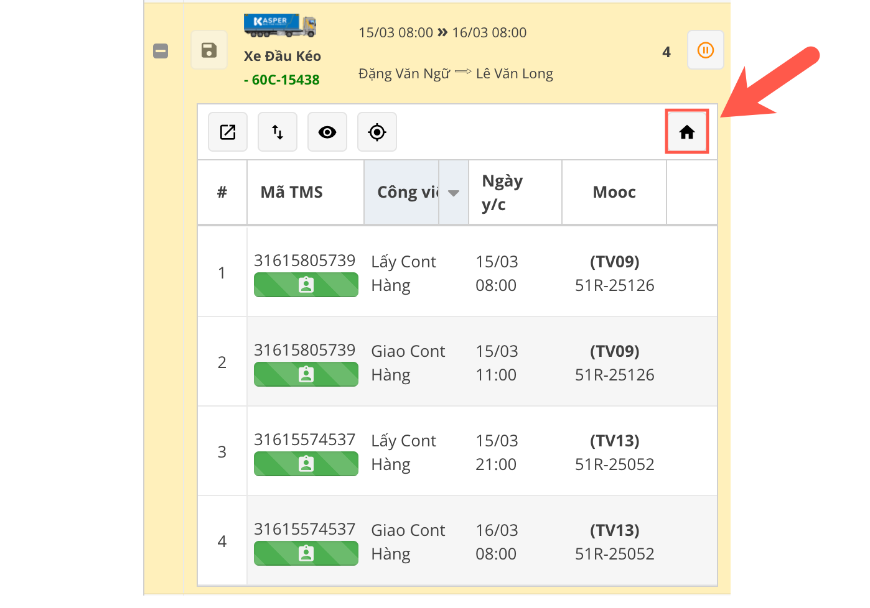Collapse the trip row with minus icon
Viewport: 870px width, 608px height.
(x=161, y=51)
